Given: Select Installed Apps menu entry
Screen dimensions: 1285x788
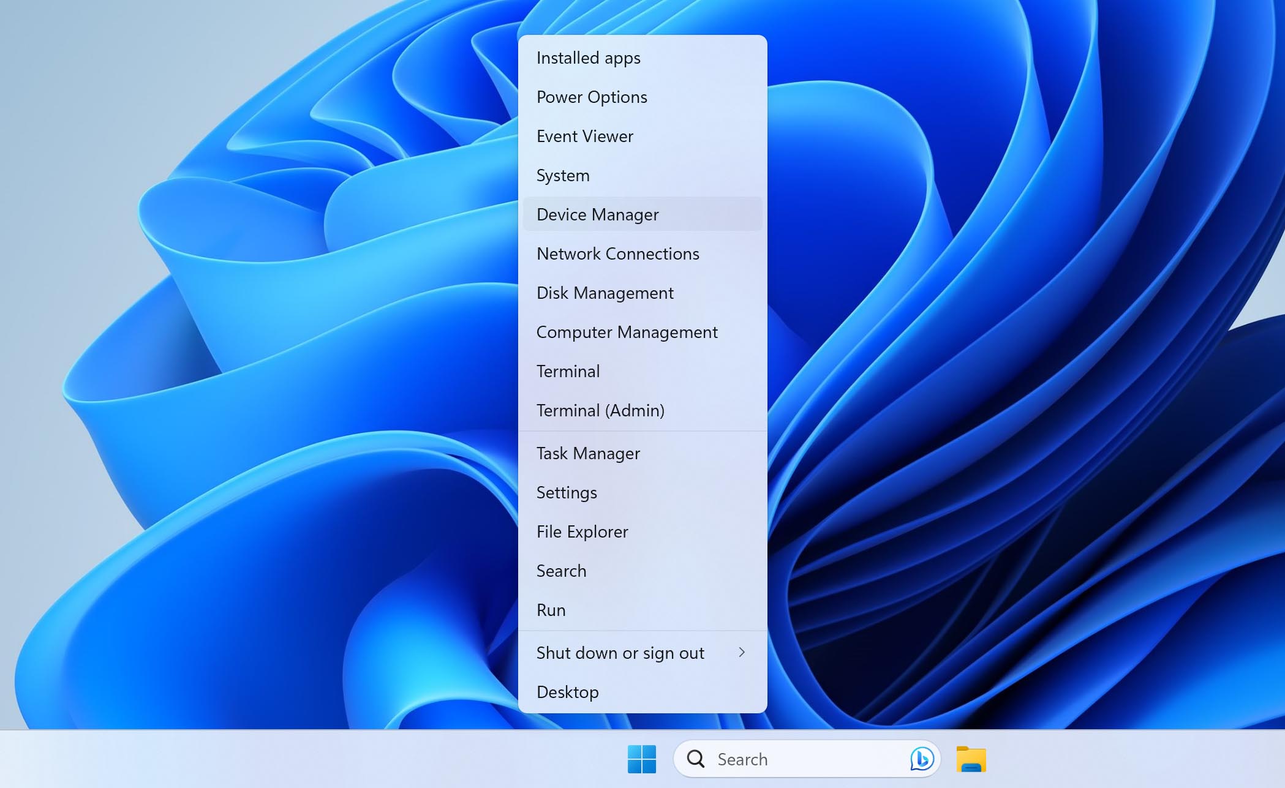Looking at the screenshot, I should click(589, 57).
